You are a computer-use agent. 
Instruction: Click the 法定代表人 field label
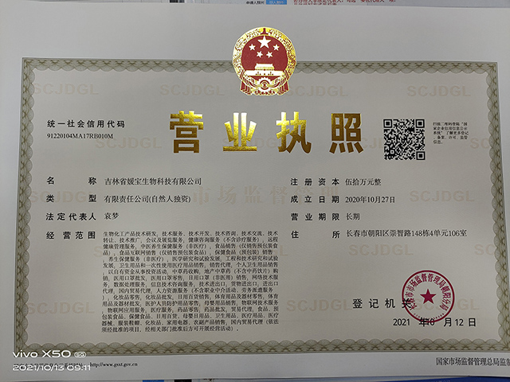point(71,216)
